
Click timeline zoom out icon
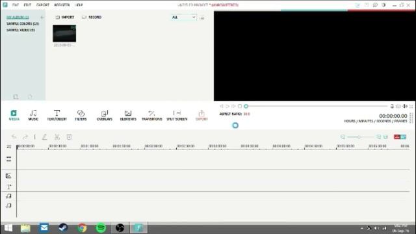(343, 137)
